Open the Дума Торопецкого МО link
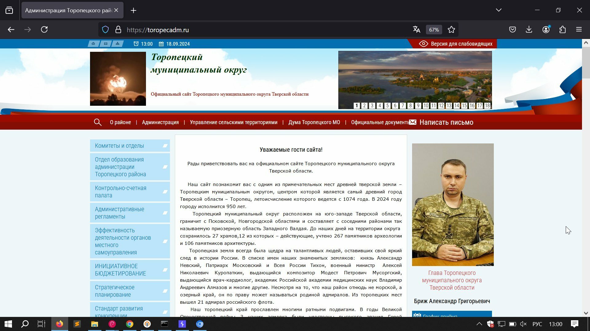 tap(314, 122)
